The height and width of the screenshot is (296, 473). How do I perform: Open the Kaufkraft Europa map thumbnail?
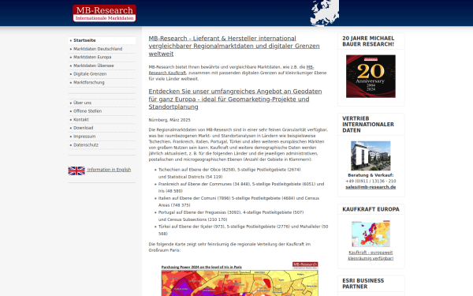(371, 234)
